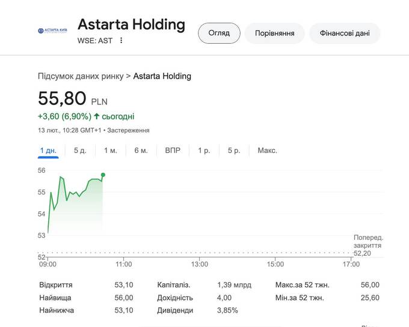This screenshot has height=327, width=409.
Task: Switch to the 5 р. chart range
Action: (x=234, y=150)
